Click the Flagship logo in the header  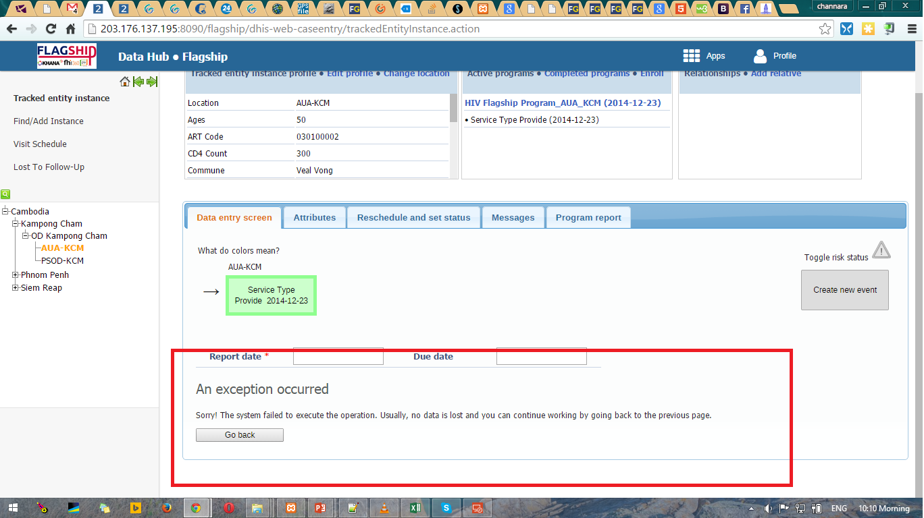67,56
